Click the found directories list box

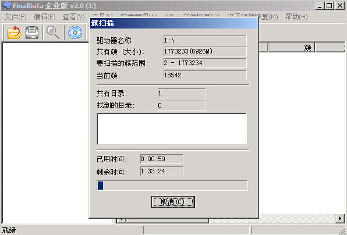[172, 129]
